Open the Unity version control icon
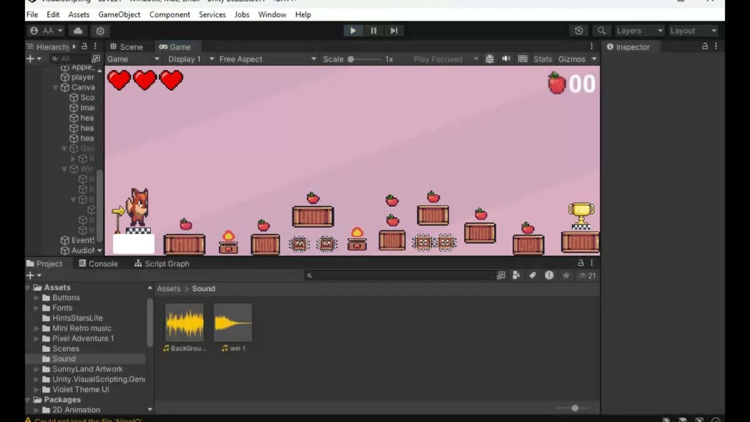This screenshot has height=422, width=750. pos(100,30)
